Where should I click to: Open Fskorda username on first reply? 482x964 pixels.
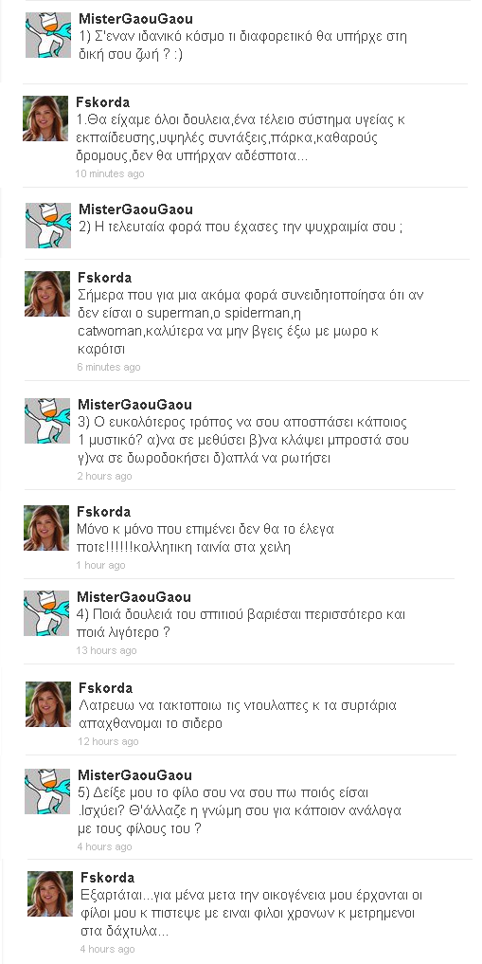coord(102,102)
